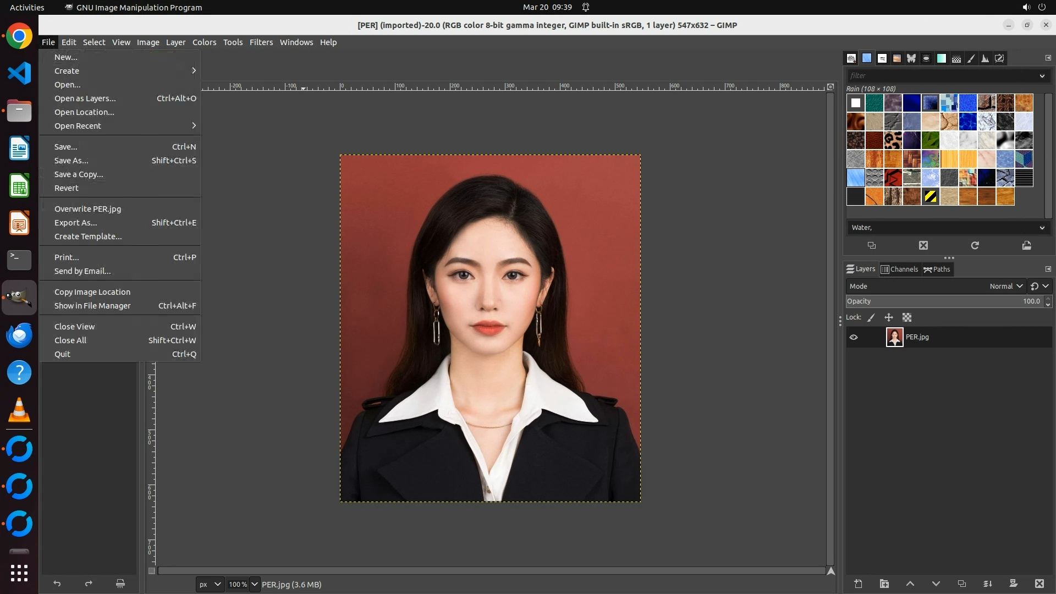Hide the PER.jpg layer with eye icon

coord(854,337)
